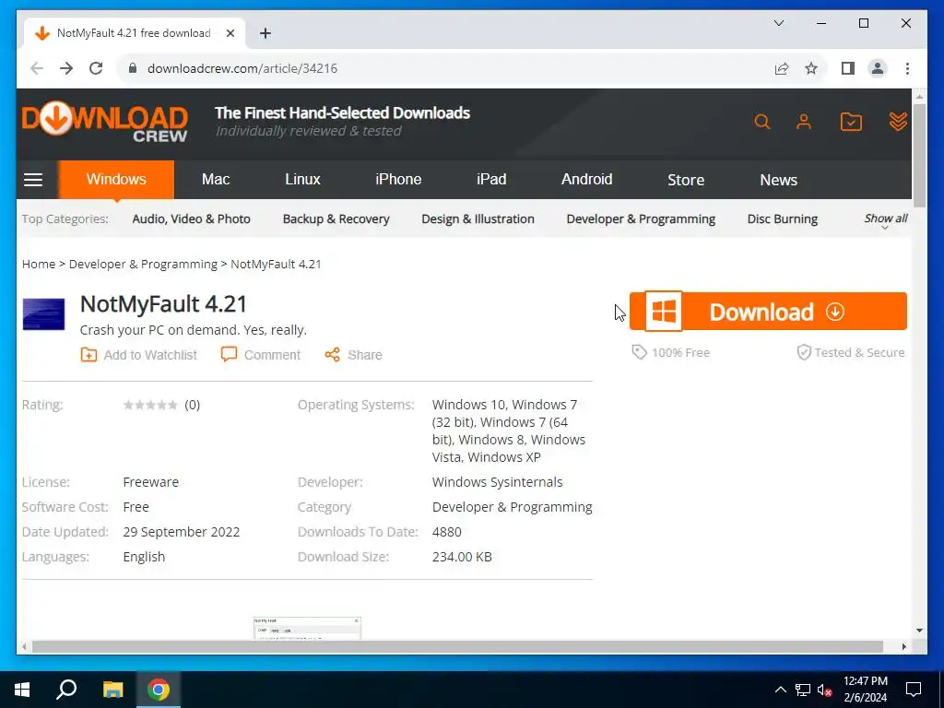
Task: Click the 29 September 2022 date value
Action: click(x=182, y=532)
